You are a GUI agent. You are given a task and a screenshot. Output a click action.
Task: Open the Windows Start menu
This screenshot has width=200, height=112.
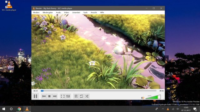point(4,109)
